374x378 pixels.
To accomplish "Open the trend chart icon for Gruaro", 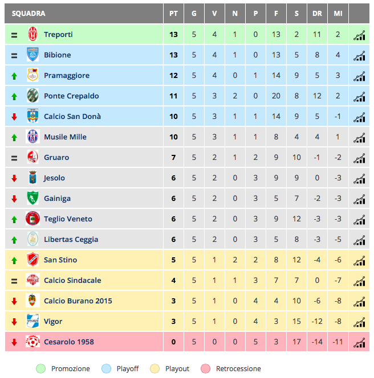I will pos(359,158).
